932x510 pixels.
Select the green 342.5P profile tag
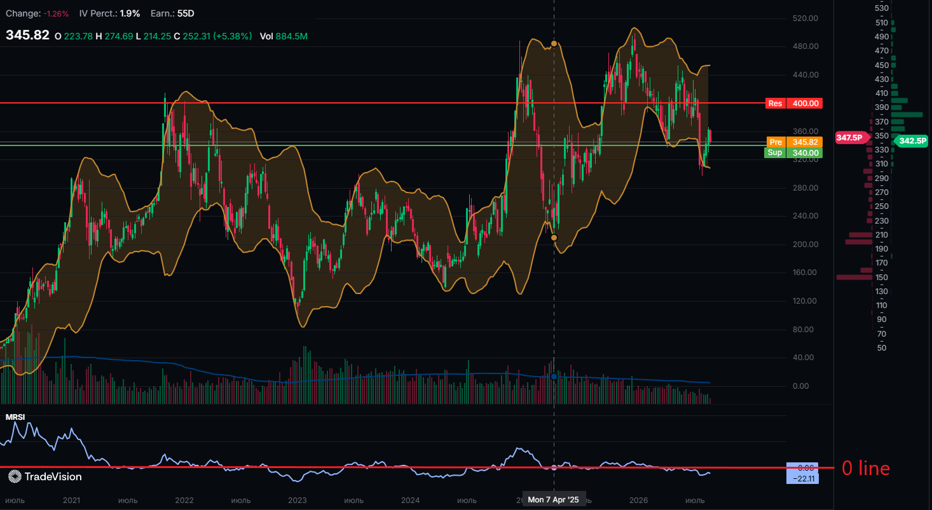tap(911, 141)
